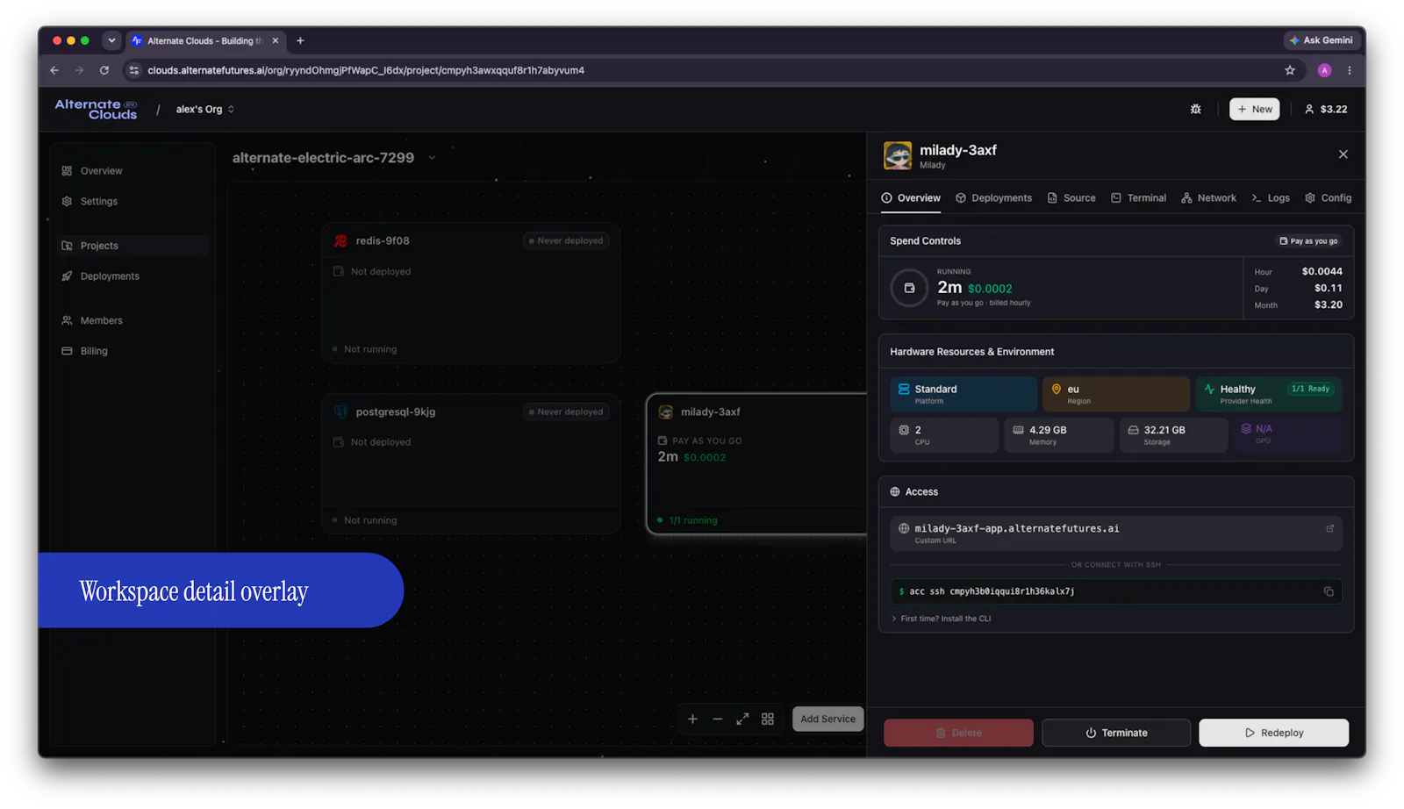Click the Pay as you go badge
The height and width of the screenshot is (809, 1404).
[x=1308, y=241]
